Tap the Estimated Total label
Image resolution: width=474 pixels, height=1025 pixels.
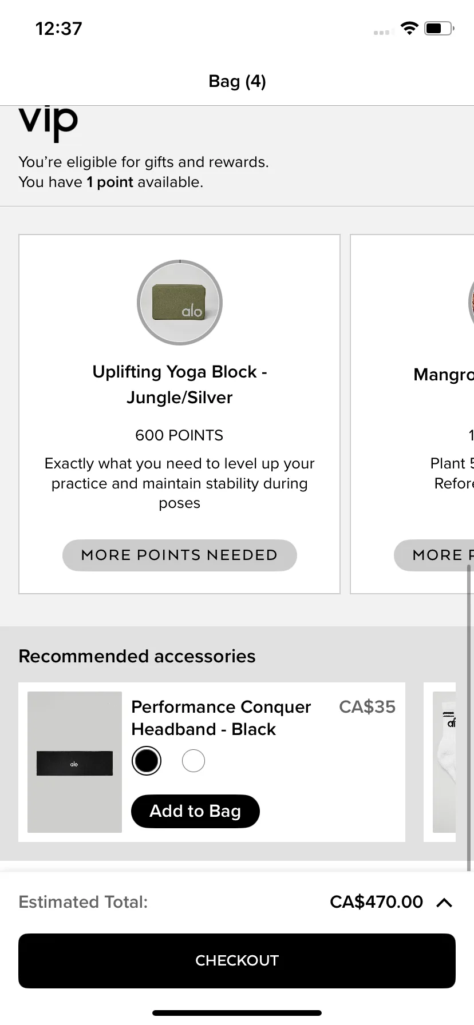(83, 902)
